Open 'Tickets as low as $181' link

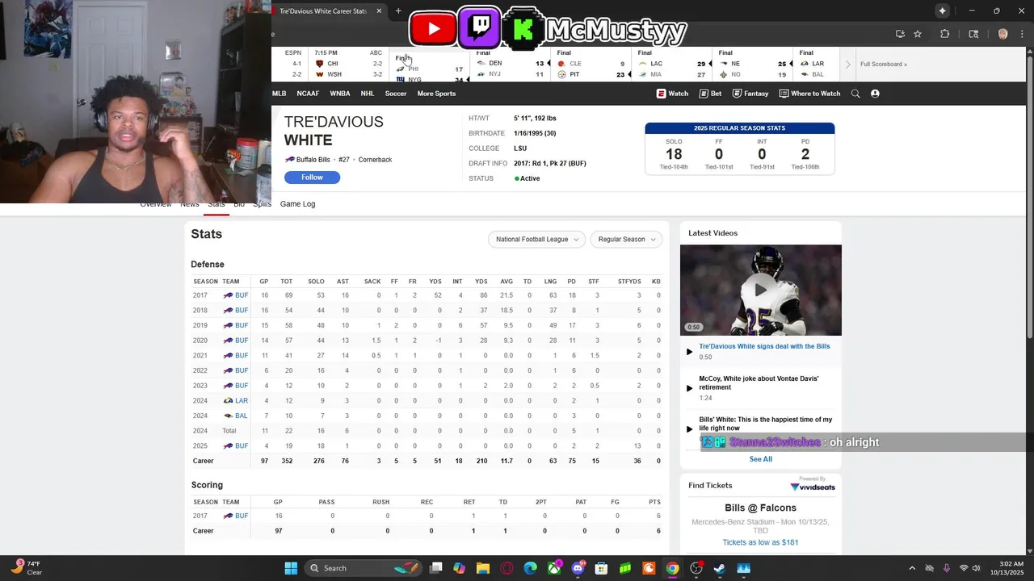760,542
